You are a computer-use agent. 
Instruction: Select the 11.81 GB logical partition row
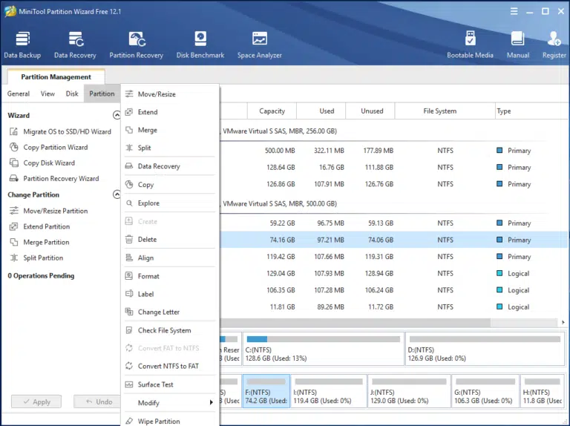393,307
